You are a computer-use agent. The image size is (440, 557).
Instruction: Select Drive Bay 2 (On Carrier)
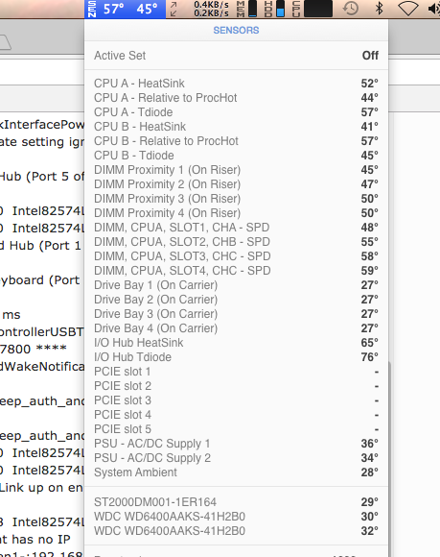coord(236,300)
